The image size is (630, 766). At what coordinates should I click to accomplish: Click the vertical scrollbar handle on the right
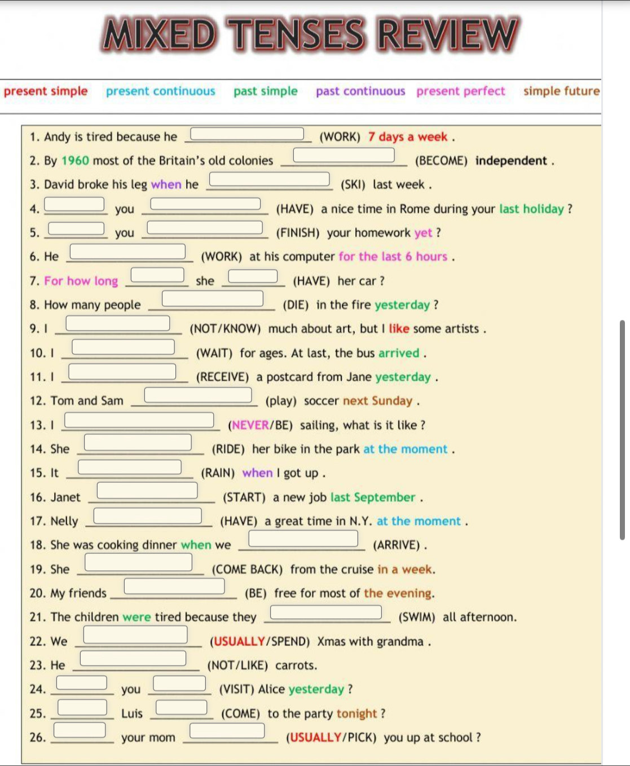622,429
